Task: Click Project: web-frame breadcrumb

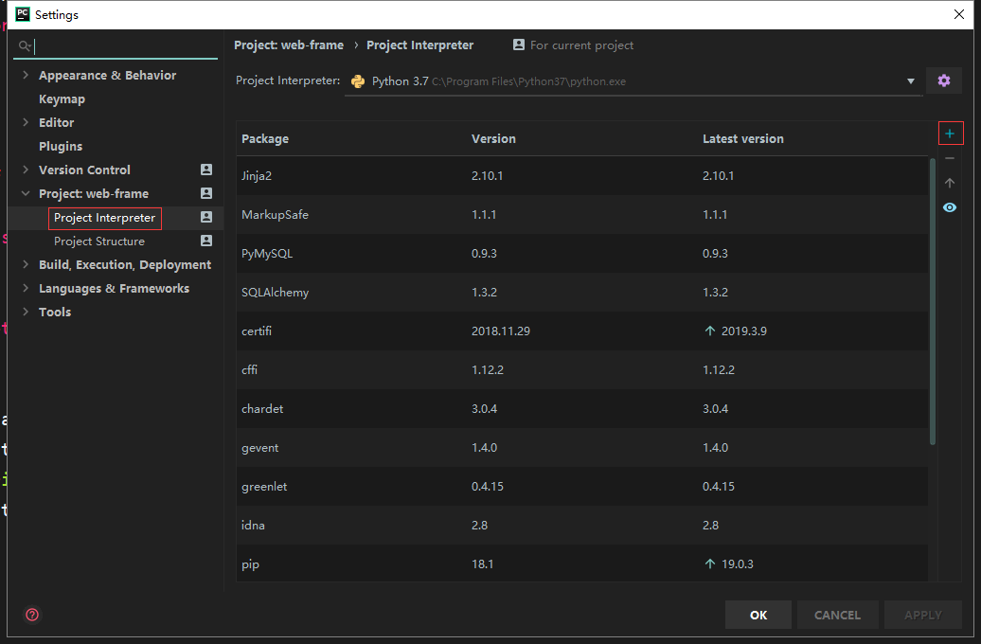Action: click(x=289, y=45)
